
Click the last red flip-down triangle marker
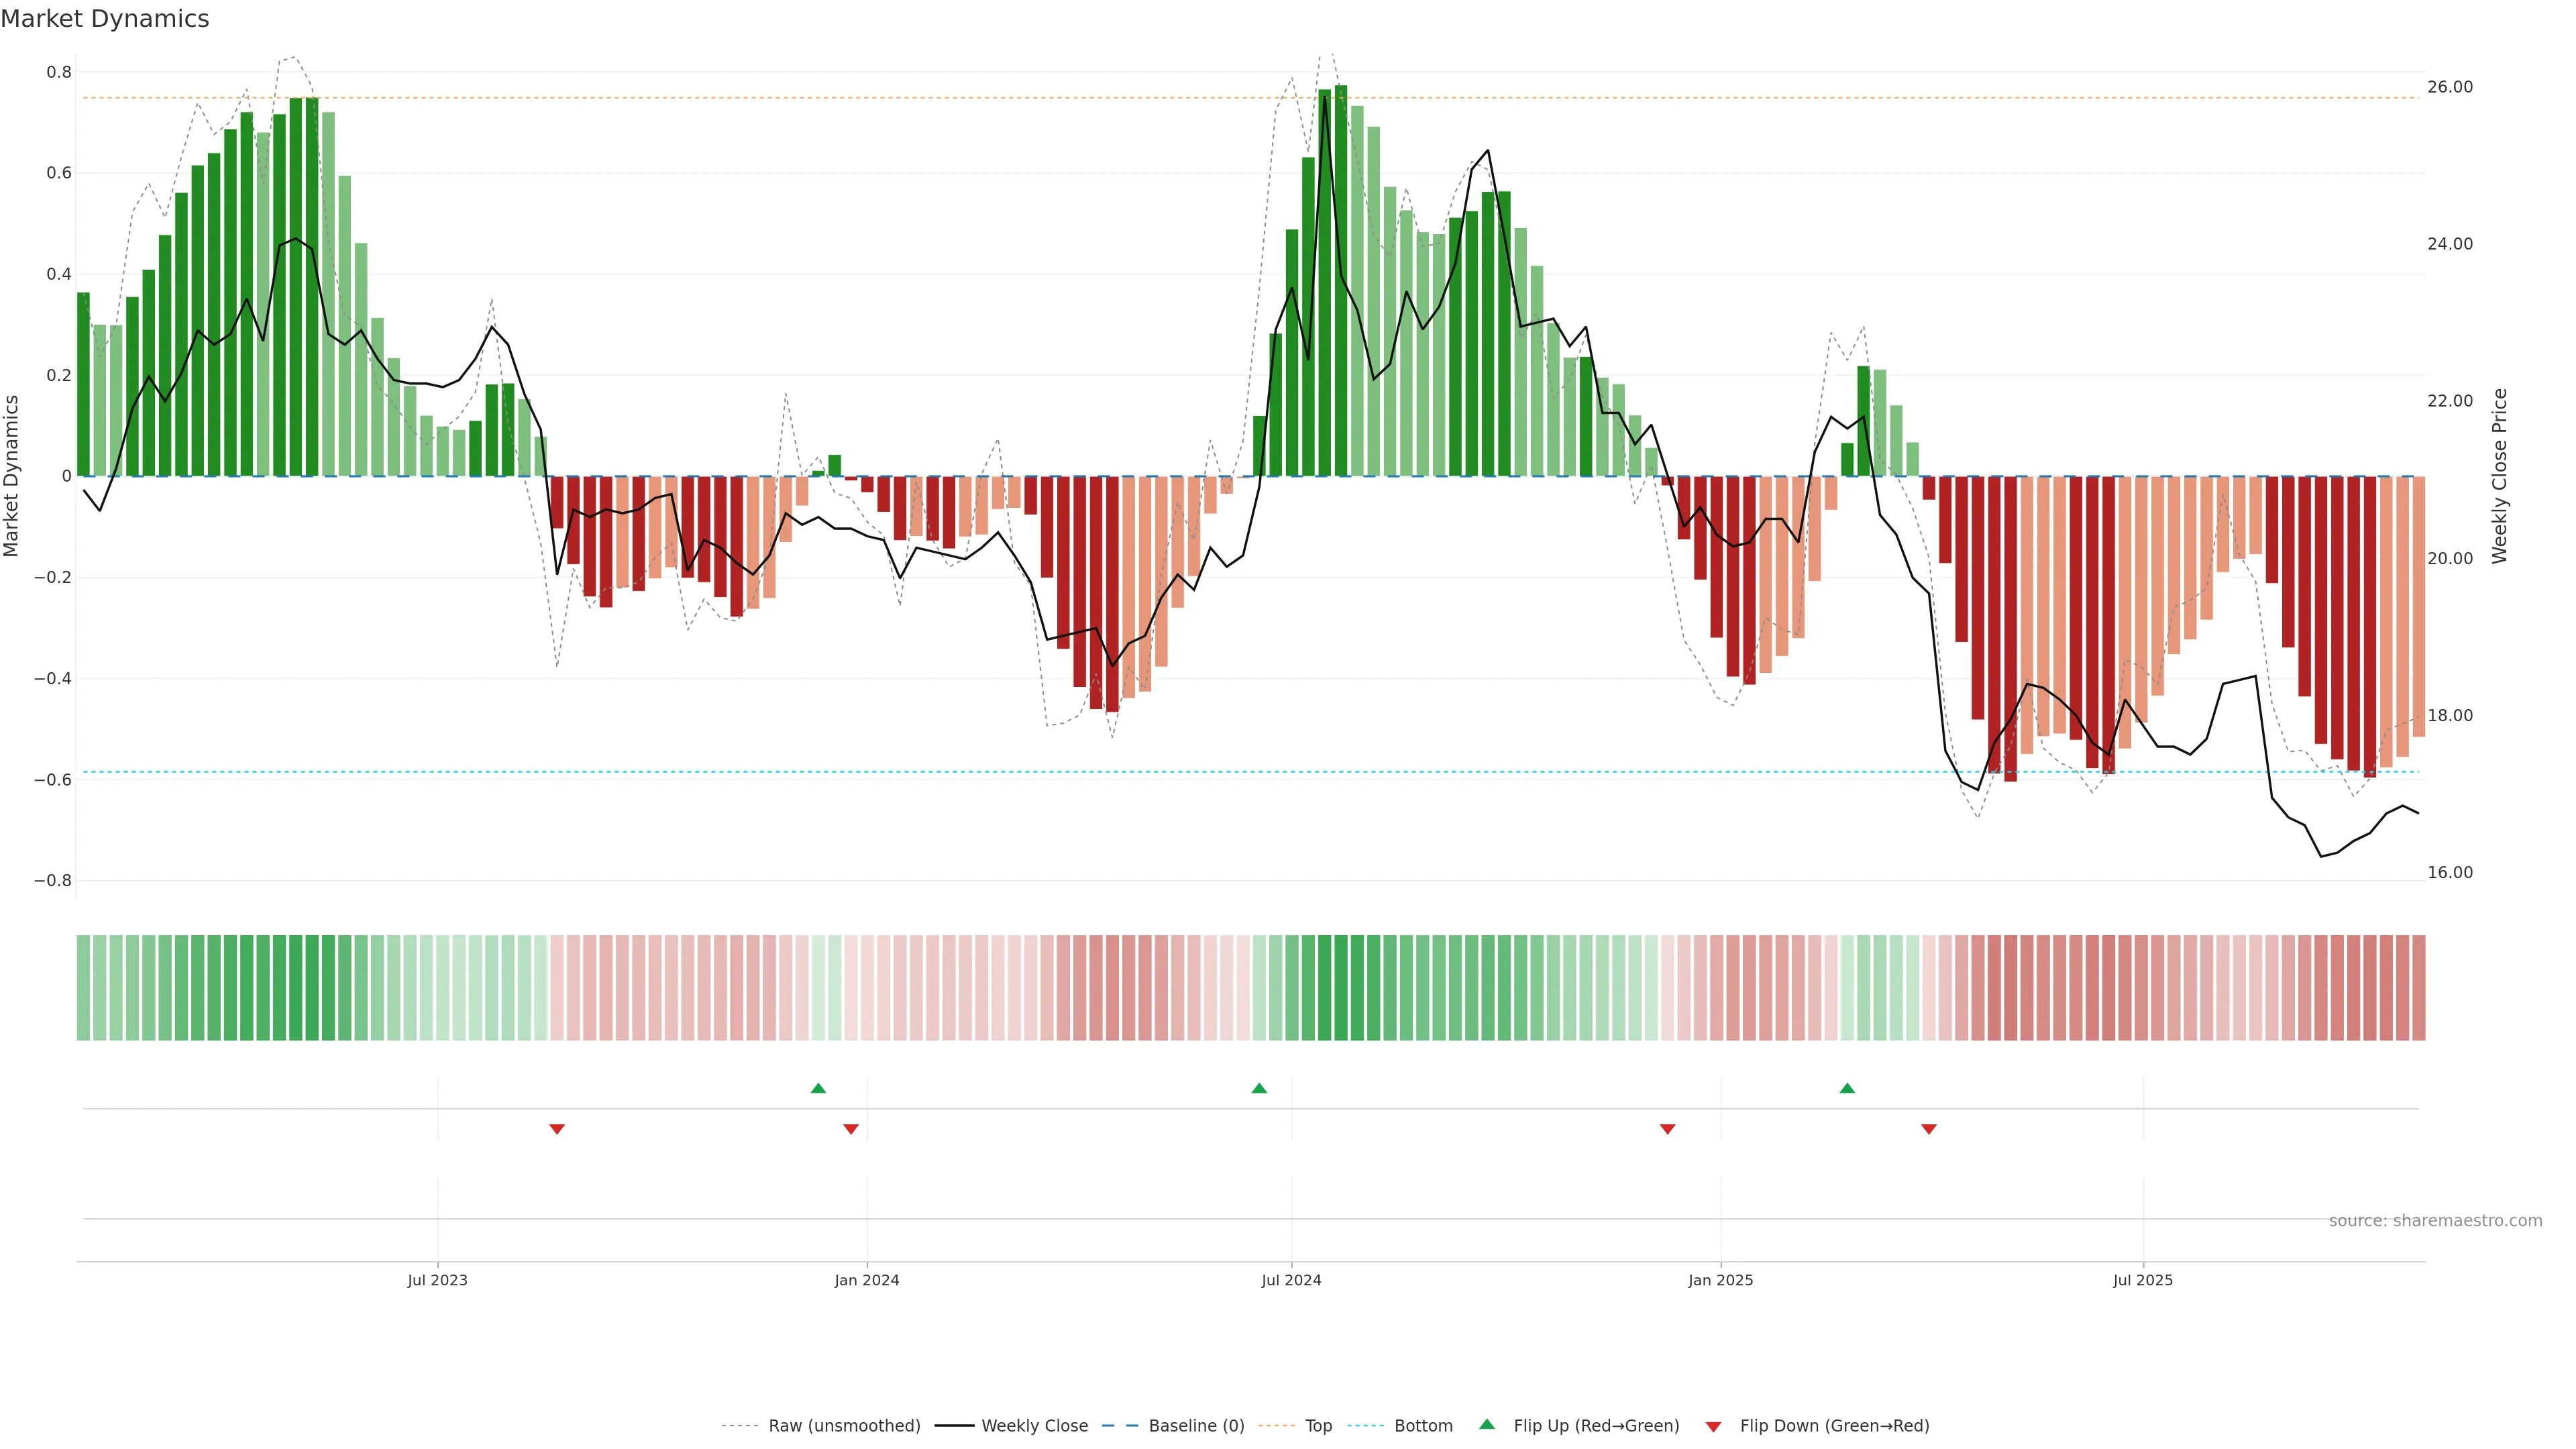click(1929, 1129)
